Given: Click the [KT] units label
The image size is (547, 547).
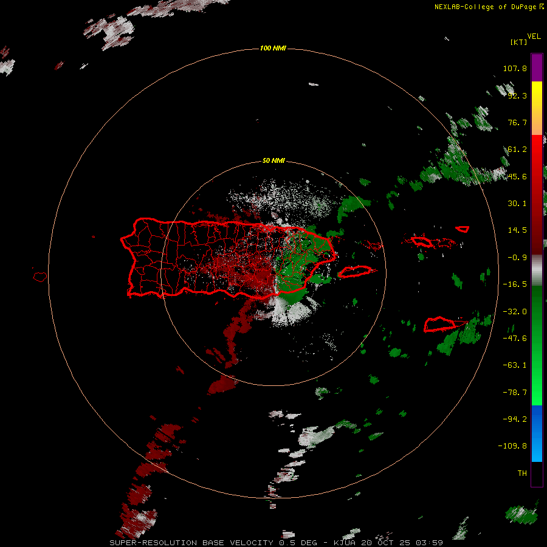Looking at the screenshot, I should pos(518,42).
